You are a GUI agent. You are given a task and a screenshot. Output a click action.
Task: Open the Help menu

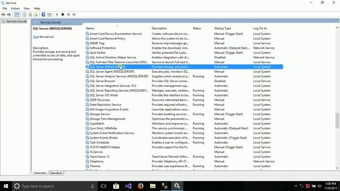(37, 8)
